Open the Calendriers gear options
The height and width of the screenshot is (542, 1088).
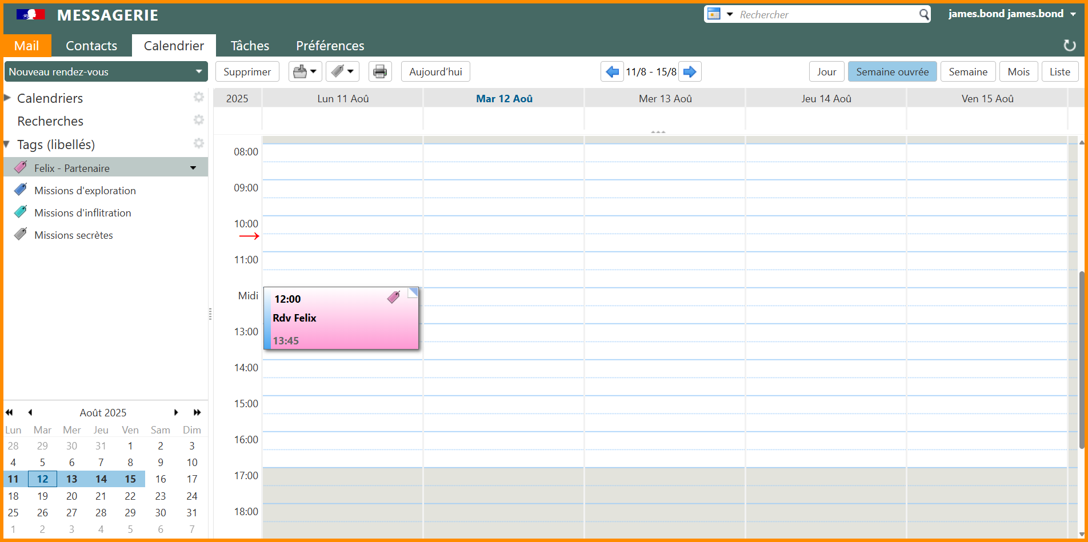click(198, 97)
